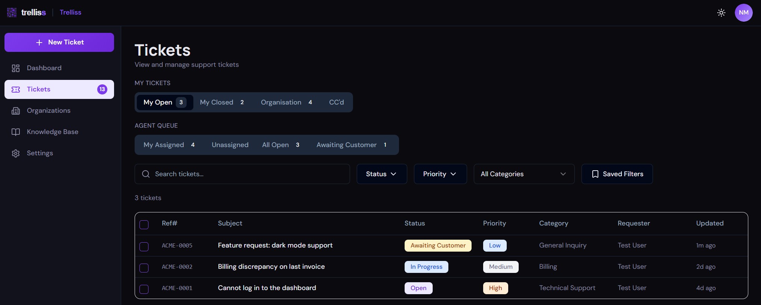
Task: Click the New Ticket button
Action: tap(59, 42)
